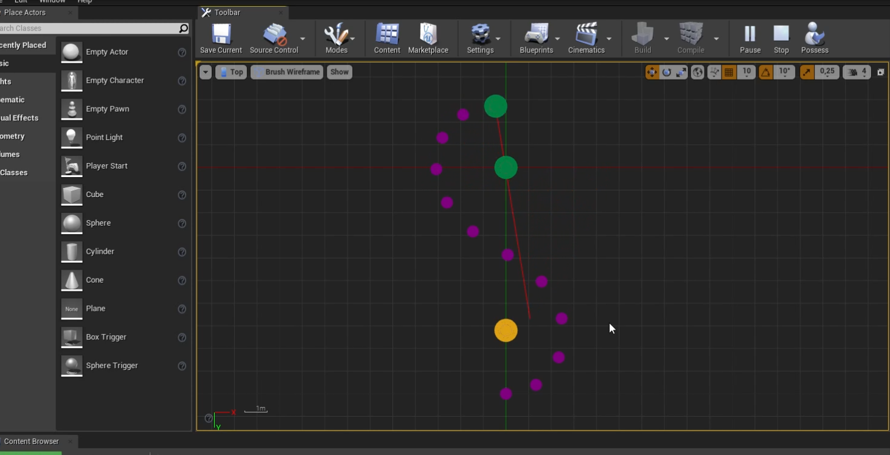Viewport: 890px width, 455px height.
Task: Toggle world/local coordinate system globe icon
Action: pos(698,72)
